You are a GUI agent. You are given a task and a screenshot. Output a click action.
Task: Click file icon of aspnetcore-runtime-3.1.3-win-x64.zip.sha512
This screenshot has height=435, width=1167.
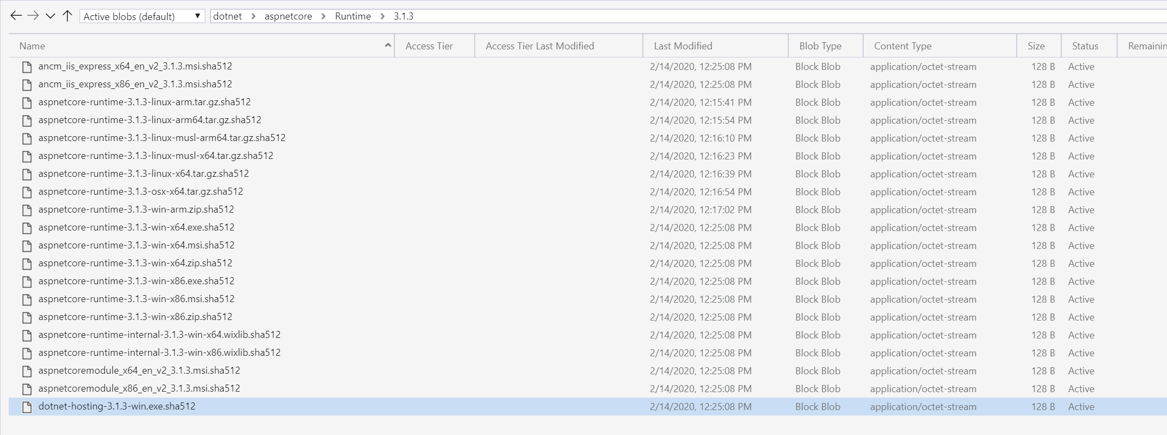27,264
